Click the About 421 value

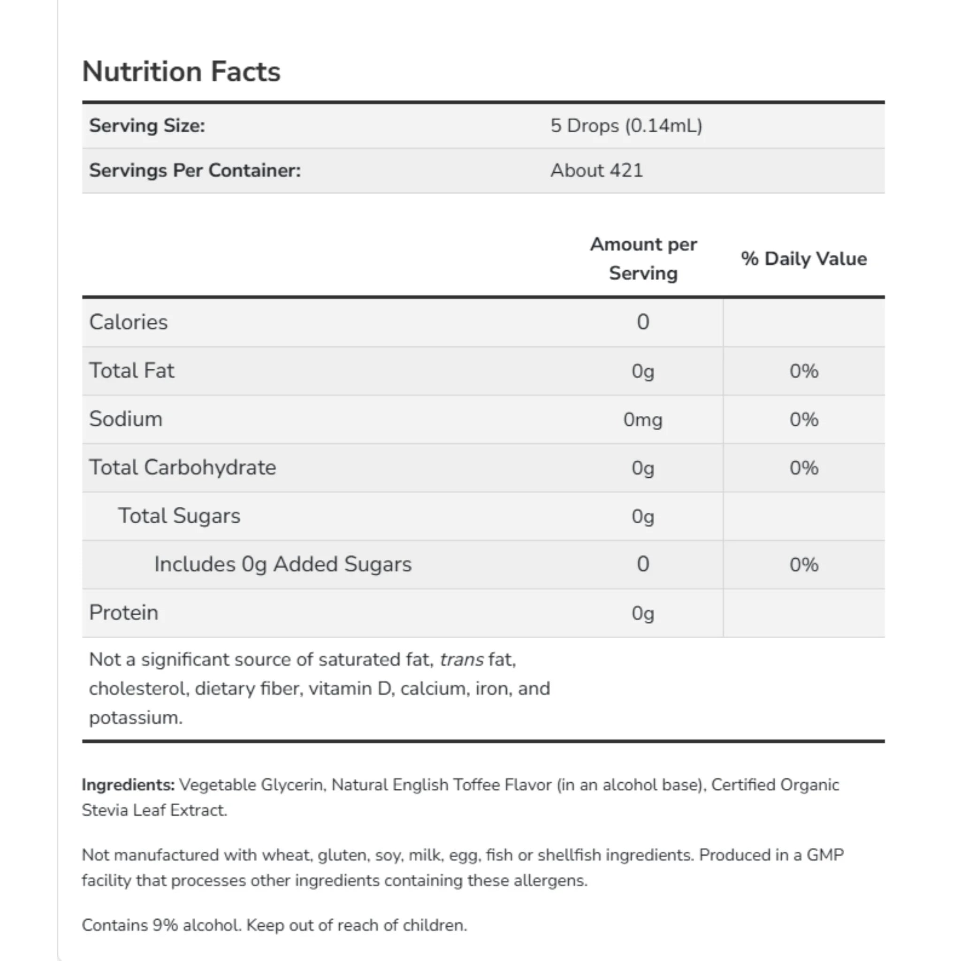(x=596, y=170)
